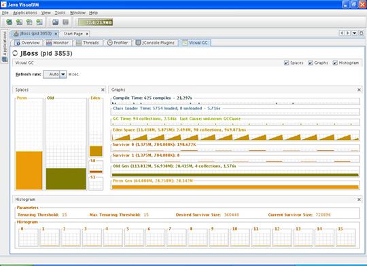Viewport: 367px width, 266px height.
Task: Click the second green-plus toolbar icon after the globe
Action: 20,22
